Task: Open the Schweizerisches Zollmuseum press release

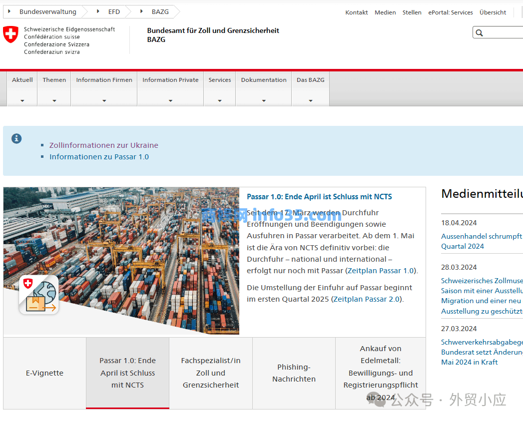Action: (482, 296)
